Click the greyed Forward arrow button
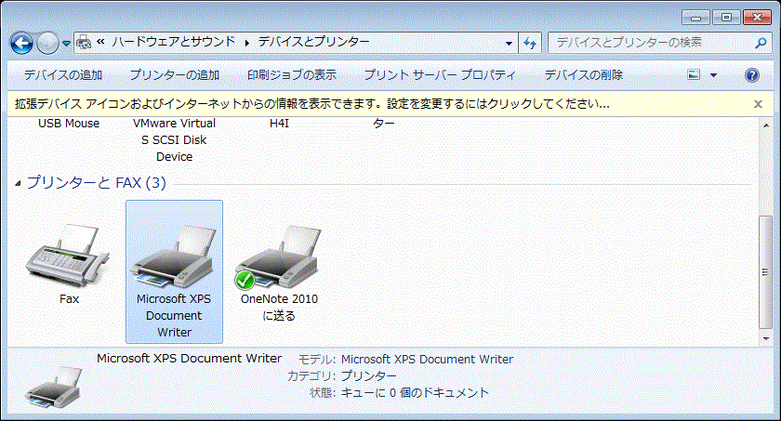Image resolution: width=781 pixels, height=421 pixels. 47,44
